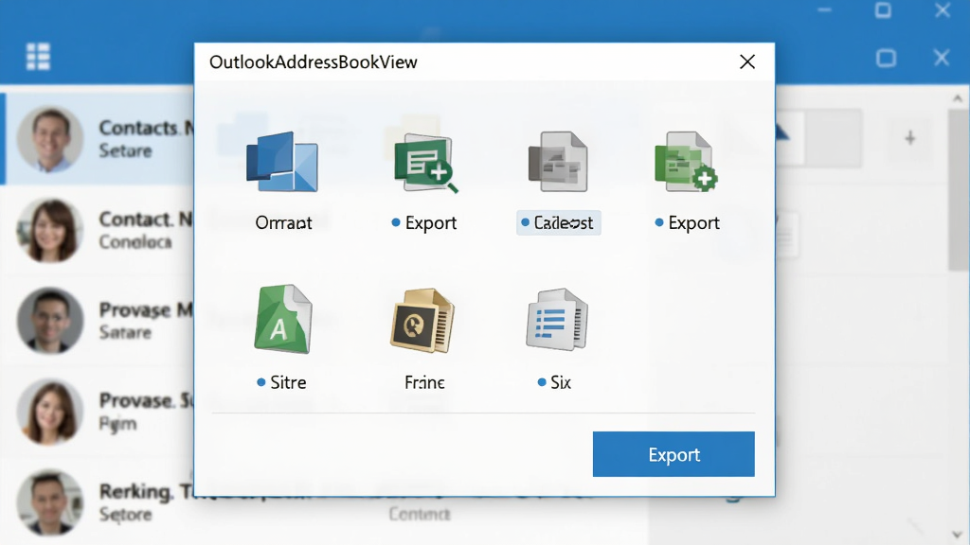Maximize the inner background window

point(886,58)
